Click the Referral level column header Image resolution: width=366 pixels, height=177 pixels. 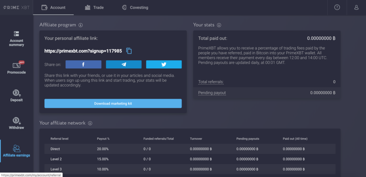(x=60, y=138)
